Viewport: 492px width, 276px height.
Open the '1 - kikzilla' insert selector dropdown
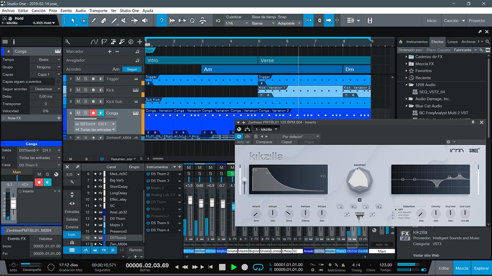click(x=266, y=130)
